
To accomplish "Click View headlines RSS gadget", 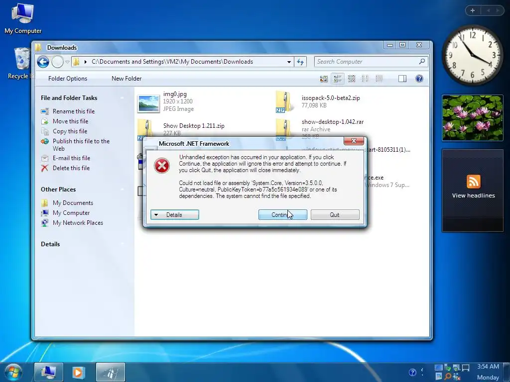I will click(x=473, y=191).
